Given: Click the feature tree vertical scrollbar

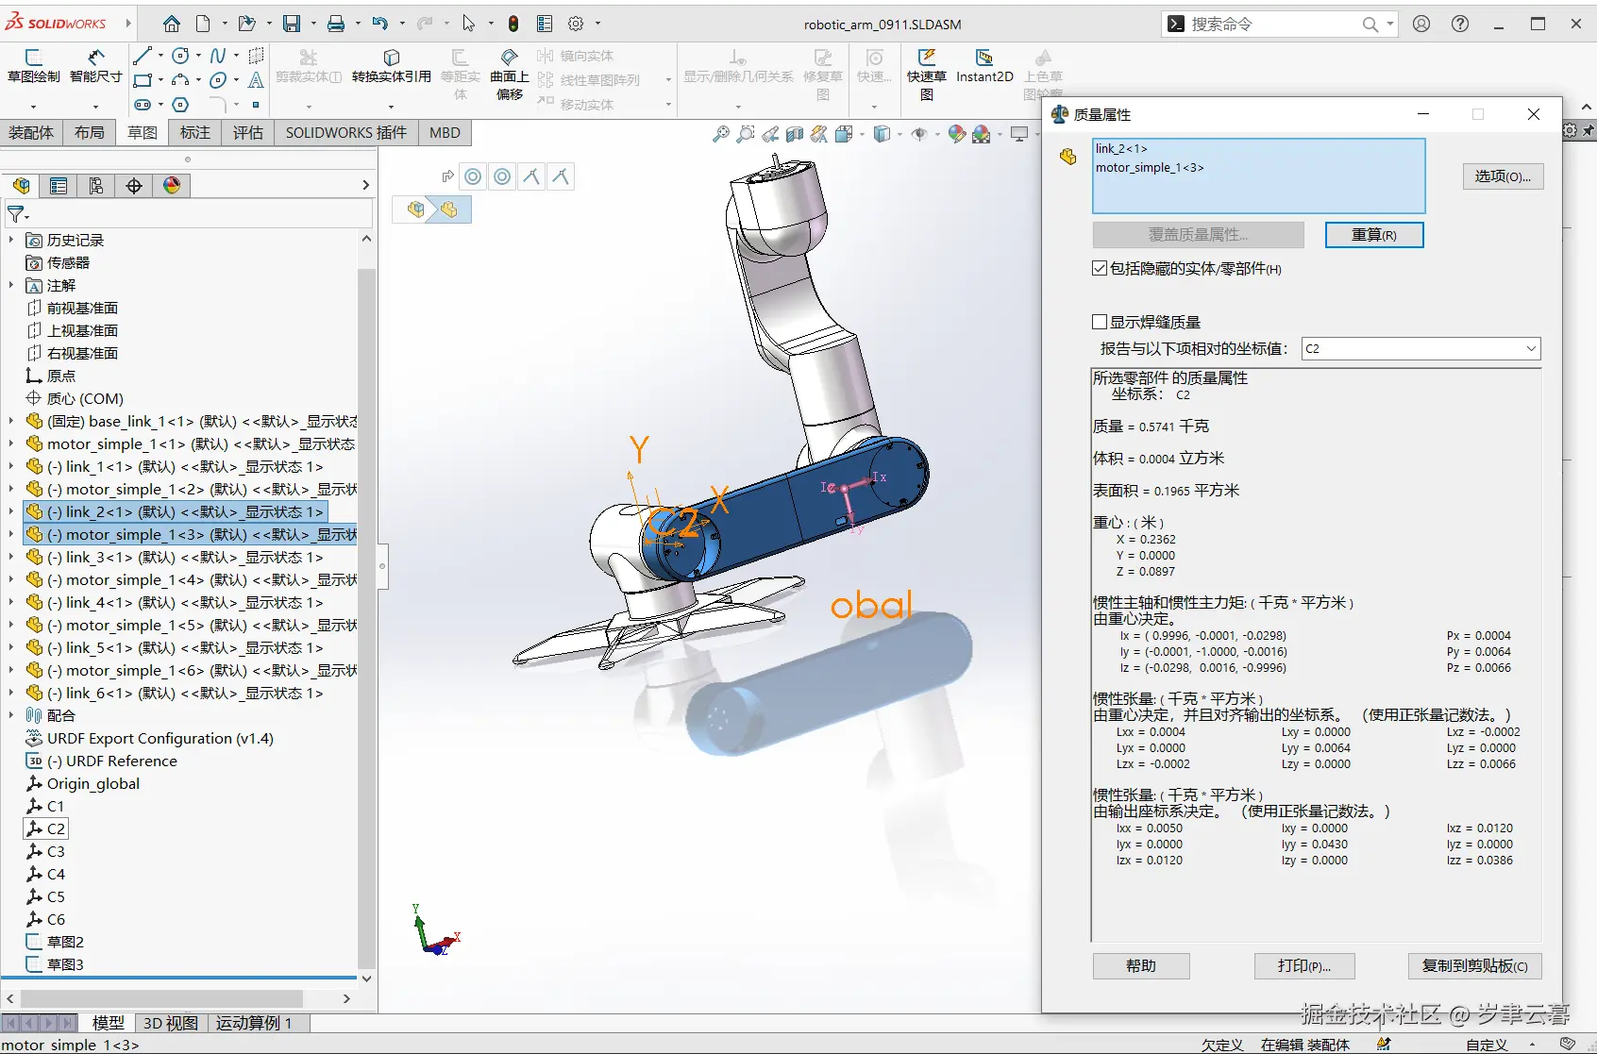Looking at the screenshot, I should point(366,618).
